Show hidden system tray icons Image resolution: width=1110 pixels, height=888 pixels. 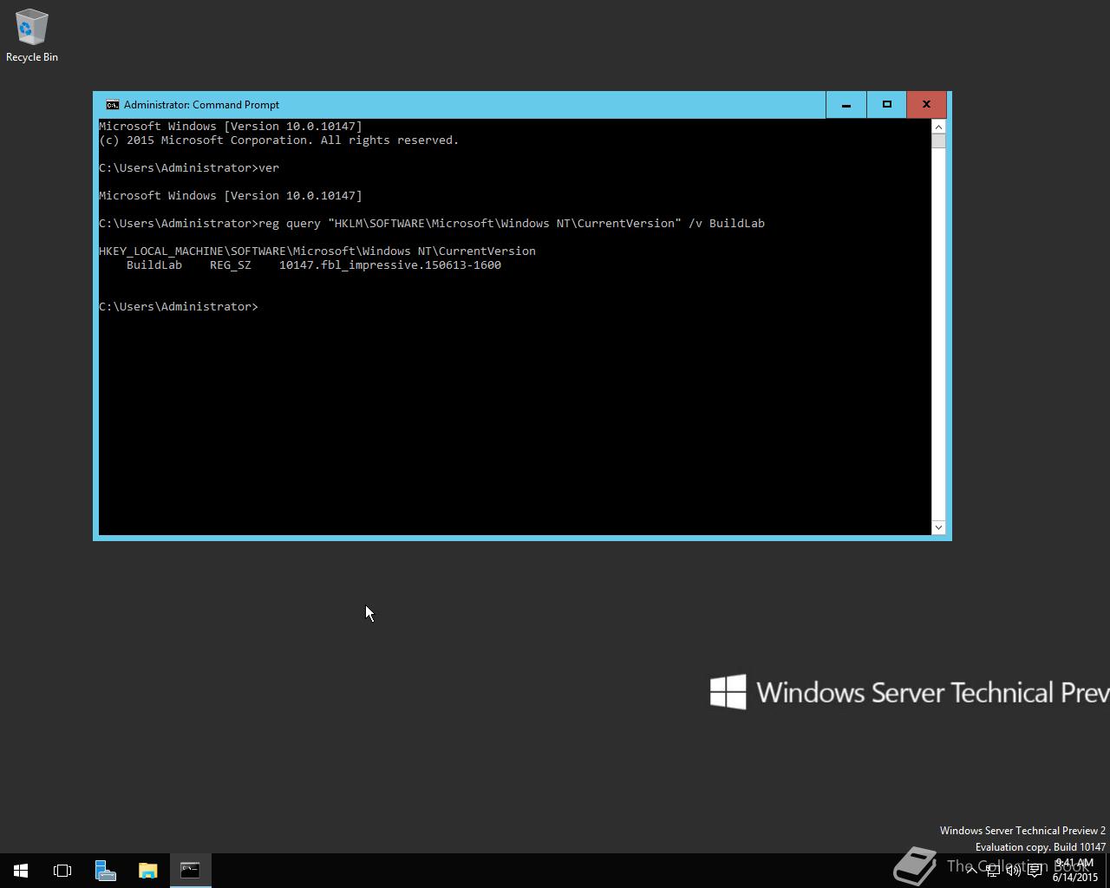click(x=971, y=871)
